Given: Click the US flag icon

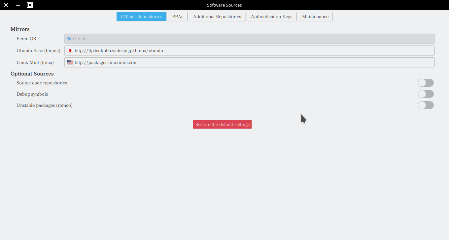Looking at the screenshot, I should tap(70, 62).
